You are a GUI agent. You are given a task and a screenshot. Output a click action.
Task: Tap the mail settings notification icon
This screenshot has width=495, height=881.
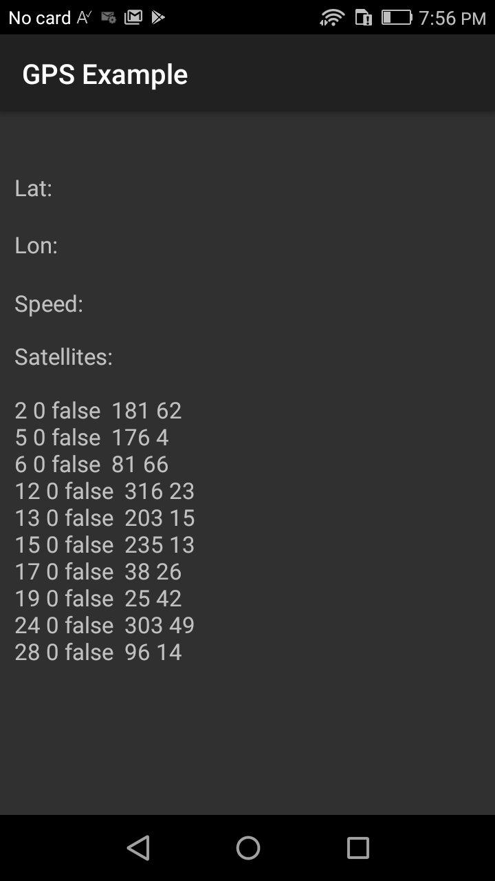tap(109, 18)
